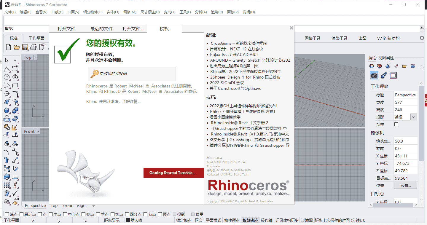Select the Sphere creation tool
Image resolution: width=427 pixels, height=225 pixels.
pyautogui.click(x=15, y=110)
